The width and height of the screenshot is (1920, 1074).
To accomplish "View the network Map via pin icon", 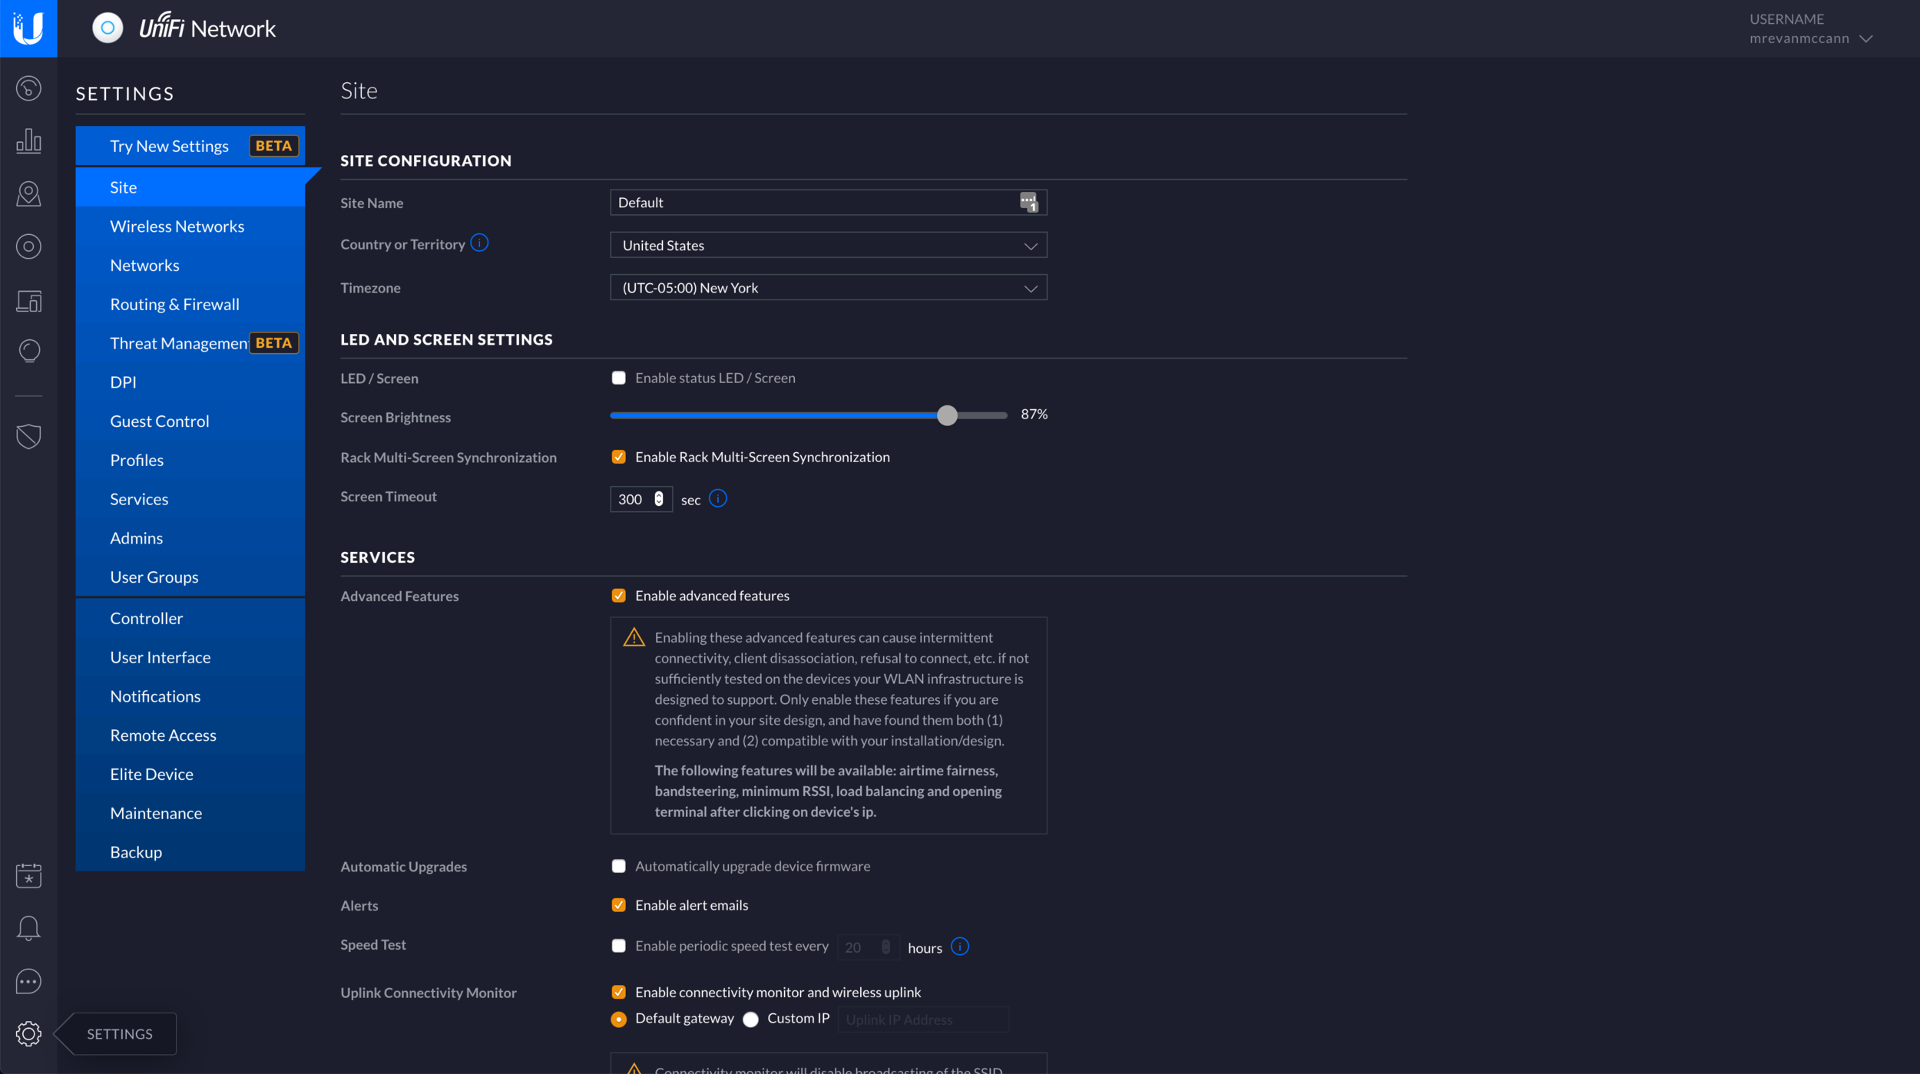I will click(28, 193).
